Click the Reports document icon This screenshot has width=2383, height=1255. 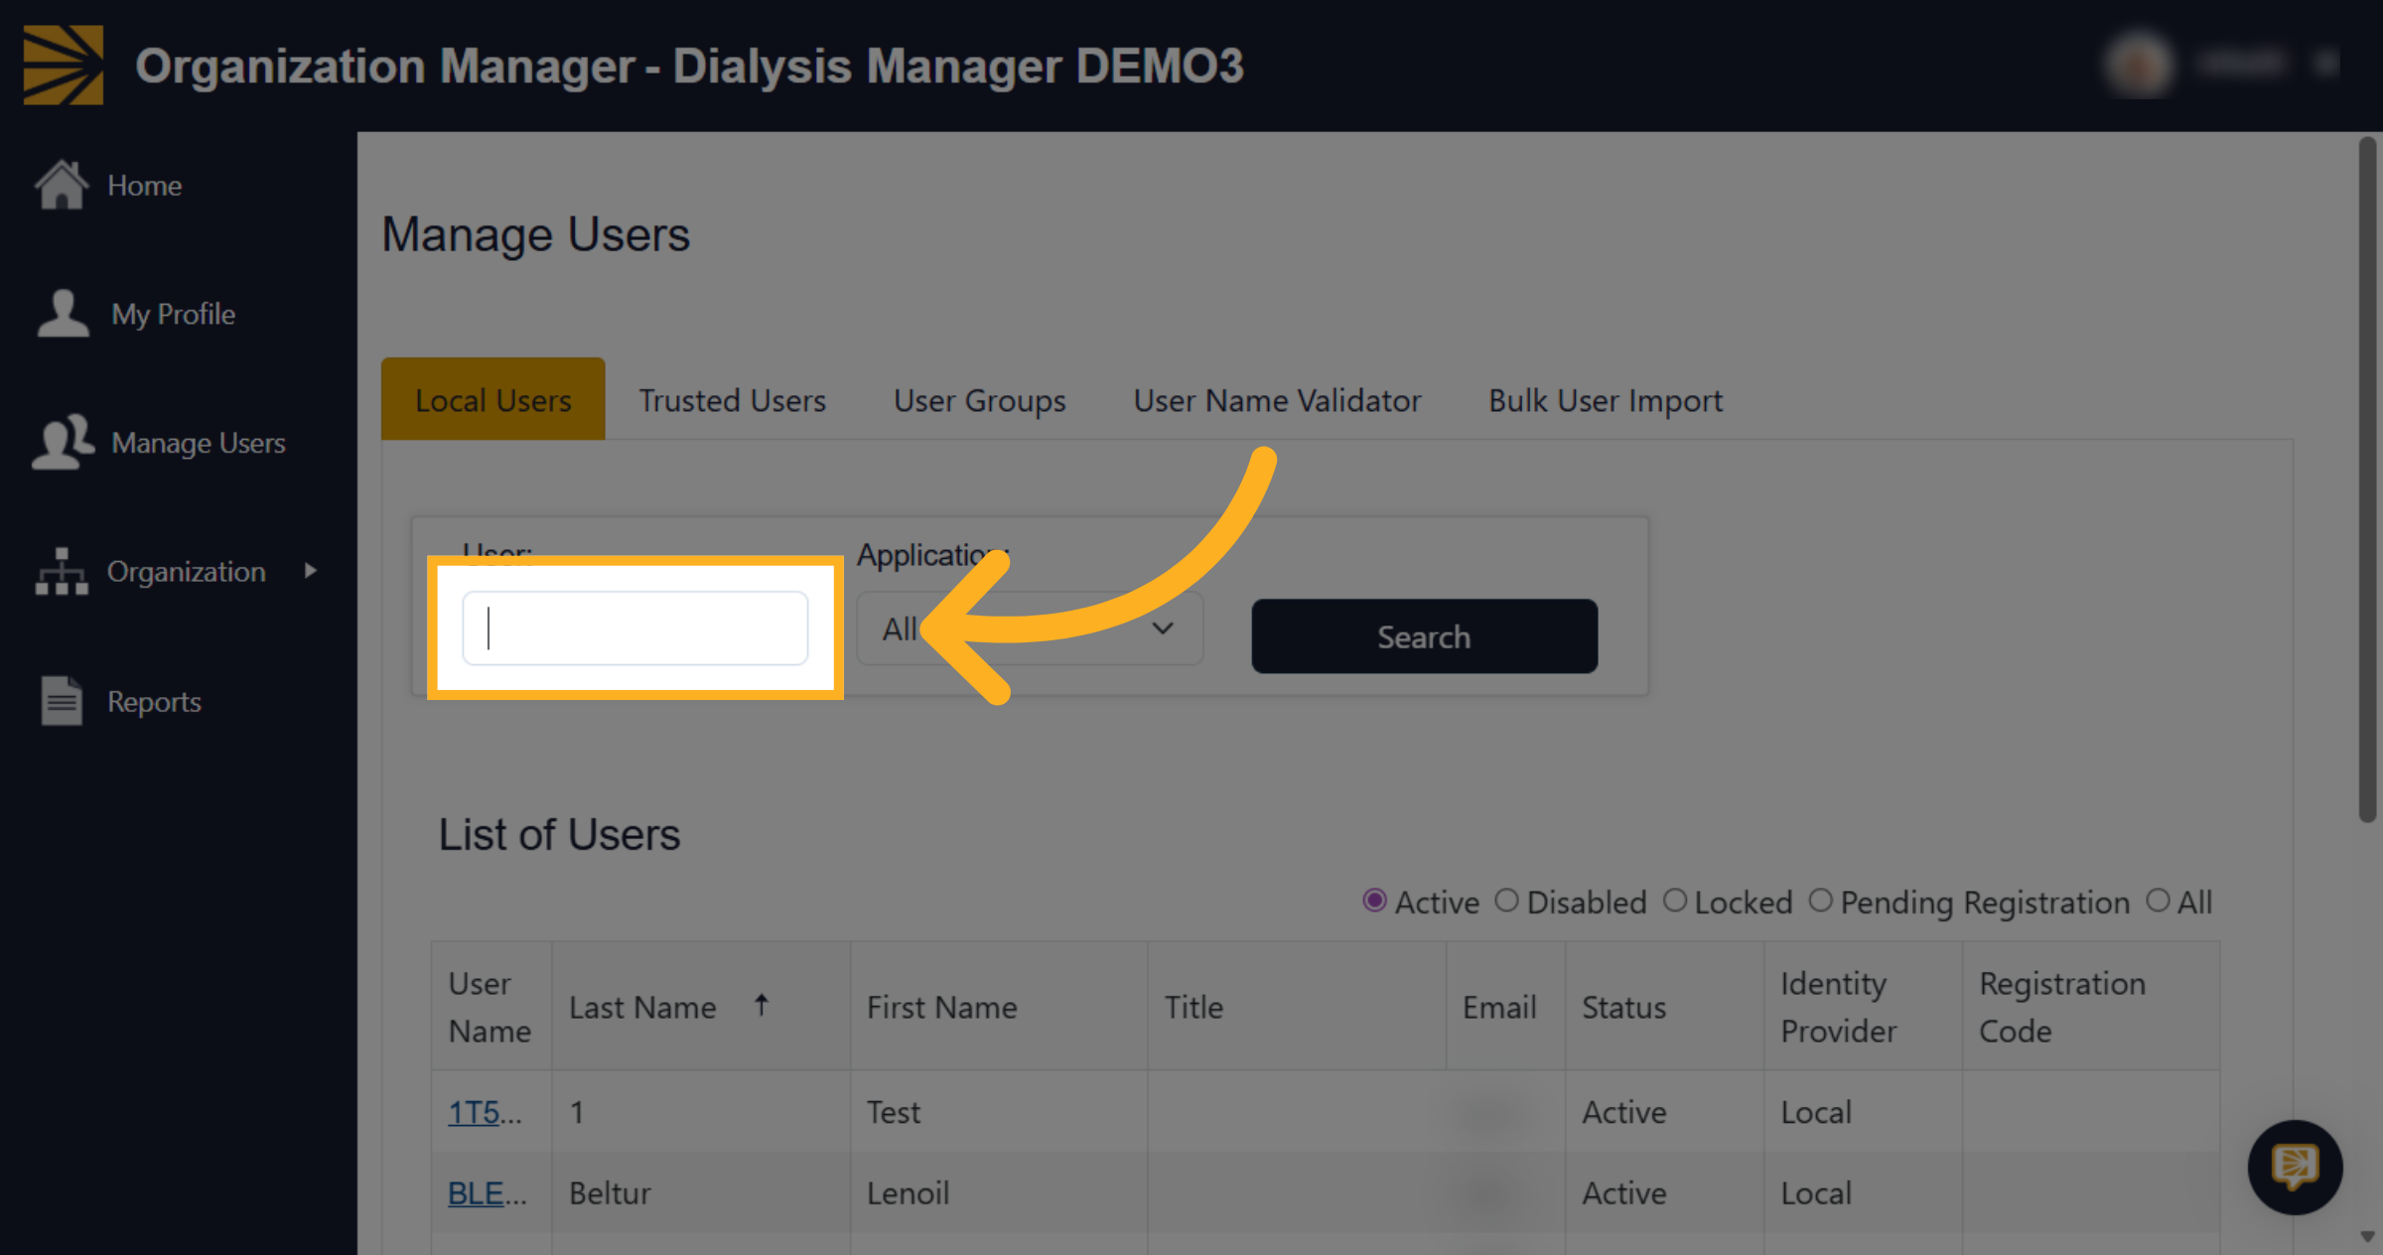[x=62, y=701]
